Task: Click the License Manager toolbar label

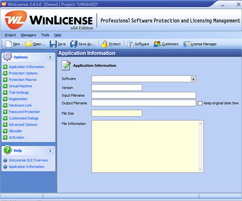Action: point(204,44)
